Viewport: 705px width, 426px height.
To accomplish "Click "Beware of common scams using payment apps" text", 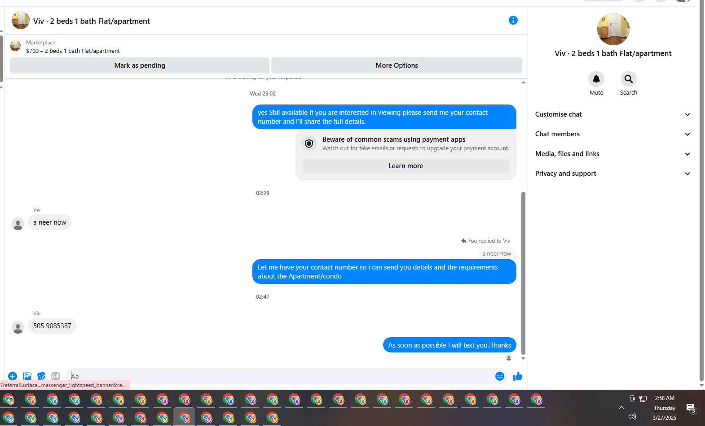I will [394, 139].
